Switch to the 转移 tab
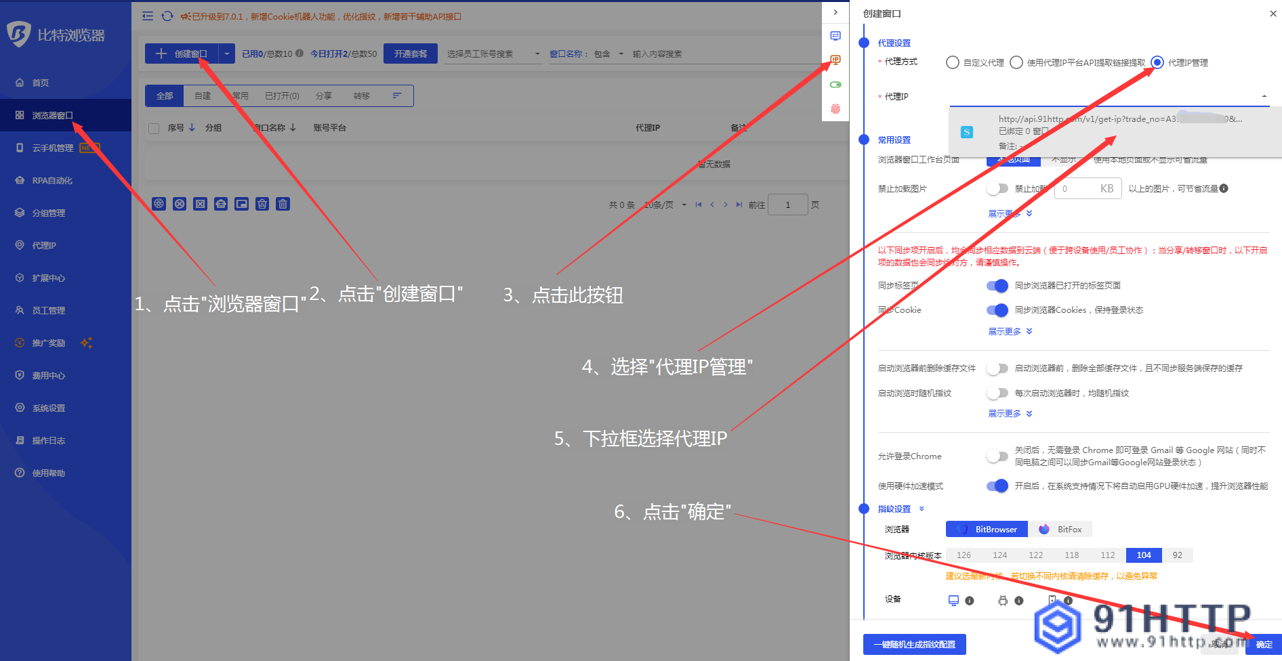Viewport: 1282px width, 661px height. pyautogui.click(x=362, y=95)
